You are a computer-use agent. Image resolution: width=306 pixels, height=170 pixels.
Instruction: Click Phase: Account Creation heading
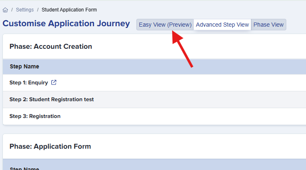coord(51,47)
